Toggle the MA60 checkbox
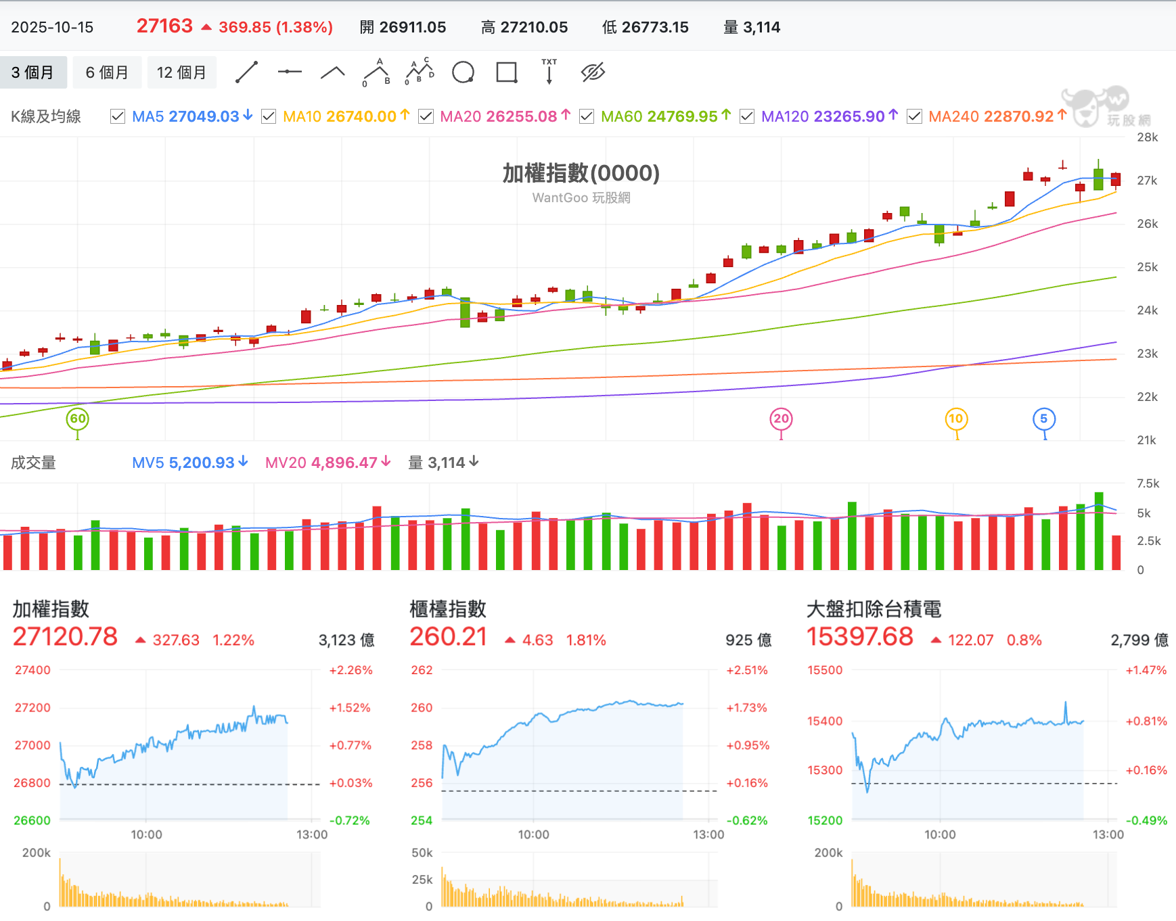 (x=587, y=116)
